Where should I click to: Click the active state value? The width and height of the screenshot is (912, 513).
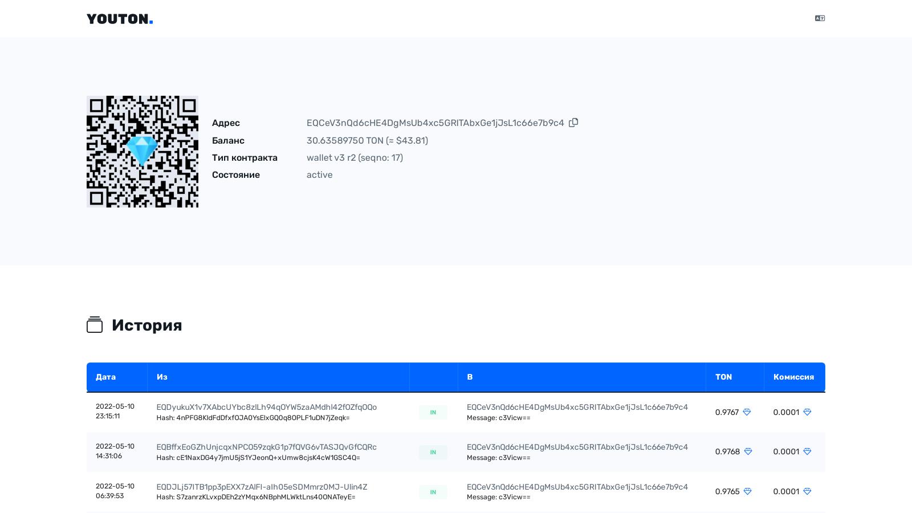tap(319, 175)
